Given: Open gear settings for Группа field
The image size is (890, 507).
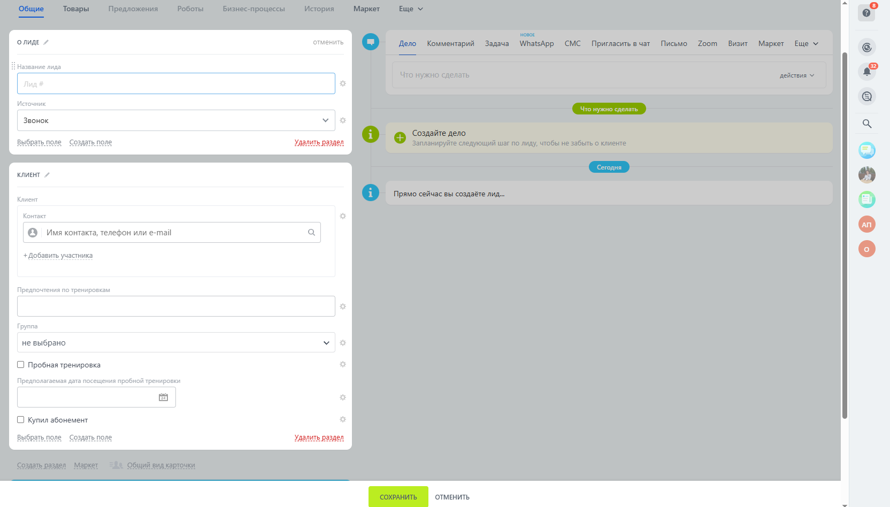Looking at the screenshot, I should (343, 343).
